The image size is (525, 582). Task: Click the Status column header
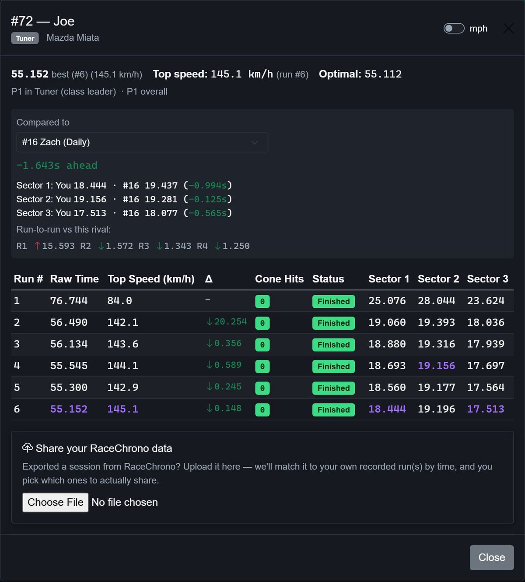click(x=328, y=279)
